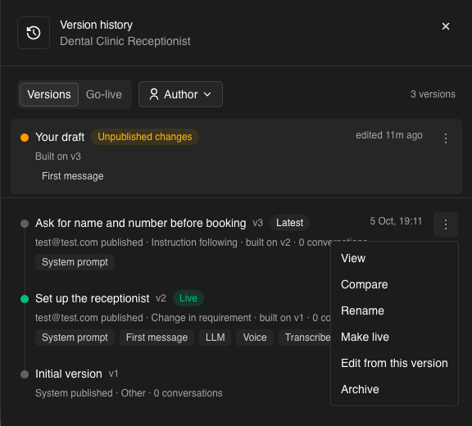Viewport: 472px width, 426px height.
Task: Click the 5 Oct, 19:11 timestamp
Action: pyautogui.click(x=396, y=221)
